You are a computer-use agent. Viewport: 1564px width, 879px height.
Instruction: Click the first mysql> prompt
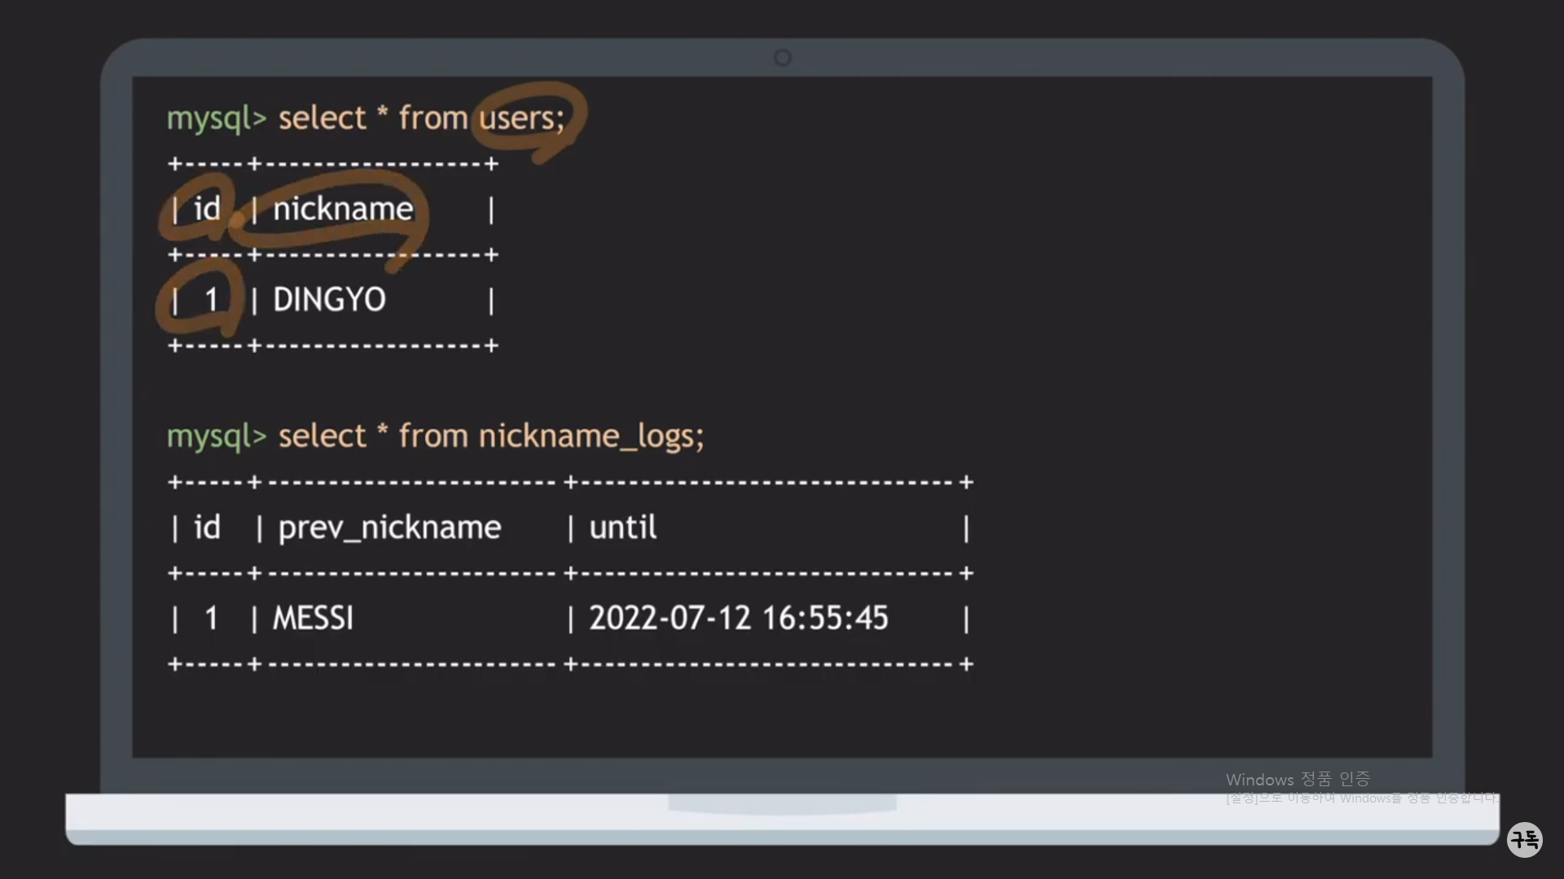point(216,119)
